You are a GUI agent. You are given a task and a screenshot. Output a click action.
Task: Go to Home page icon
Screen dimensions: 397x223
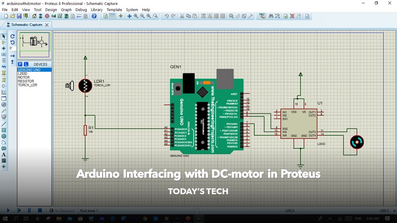coord(34,16)
